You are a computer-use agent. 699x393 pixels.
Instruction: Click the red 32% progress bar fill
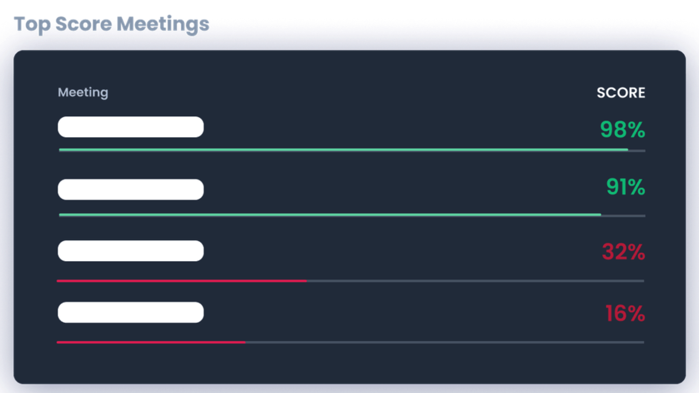182,281
